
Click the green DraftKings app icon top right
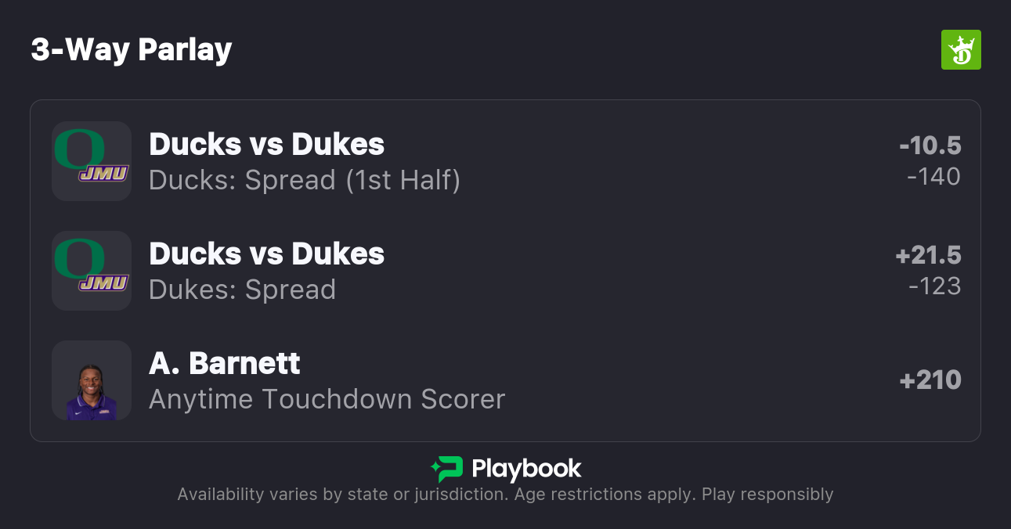point(961,49)
